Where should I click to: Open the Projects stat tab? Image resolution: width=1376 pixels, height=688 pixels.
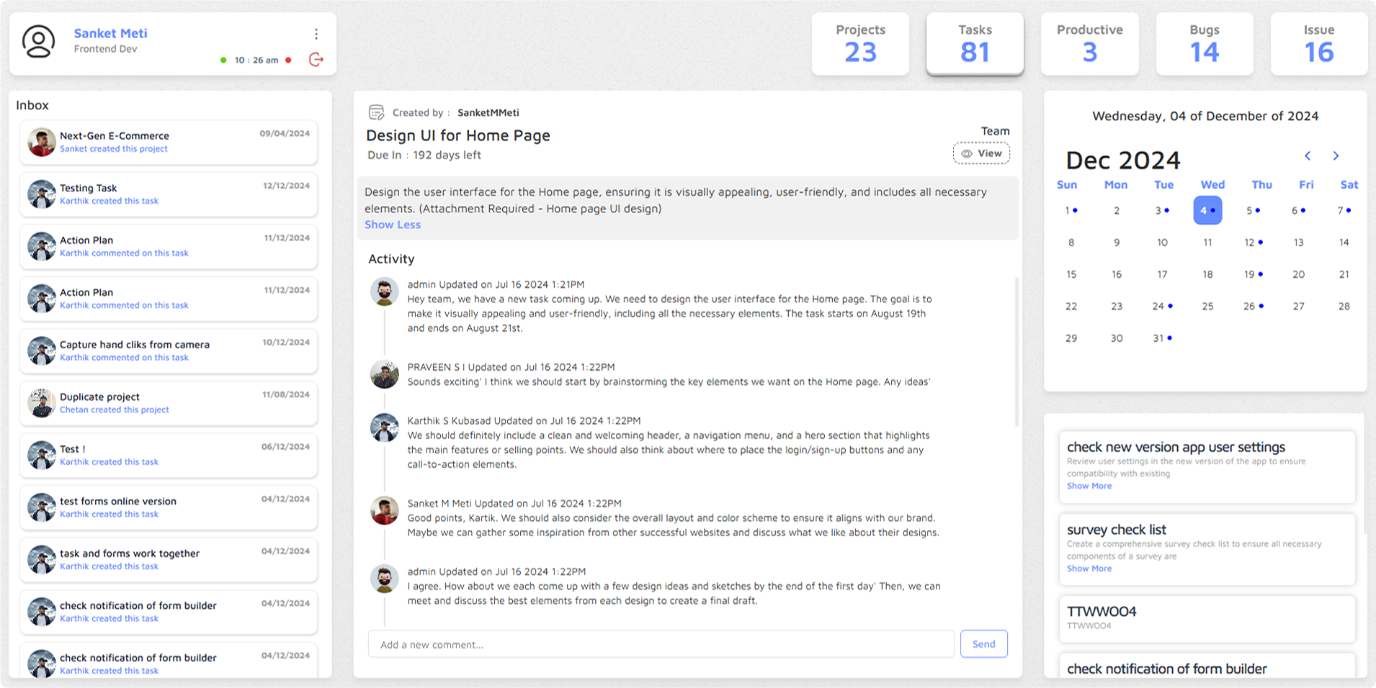click(860, 44)
